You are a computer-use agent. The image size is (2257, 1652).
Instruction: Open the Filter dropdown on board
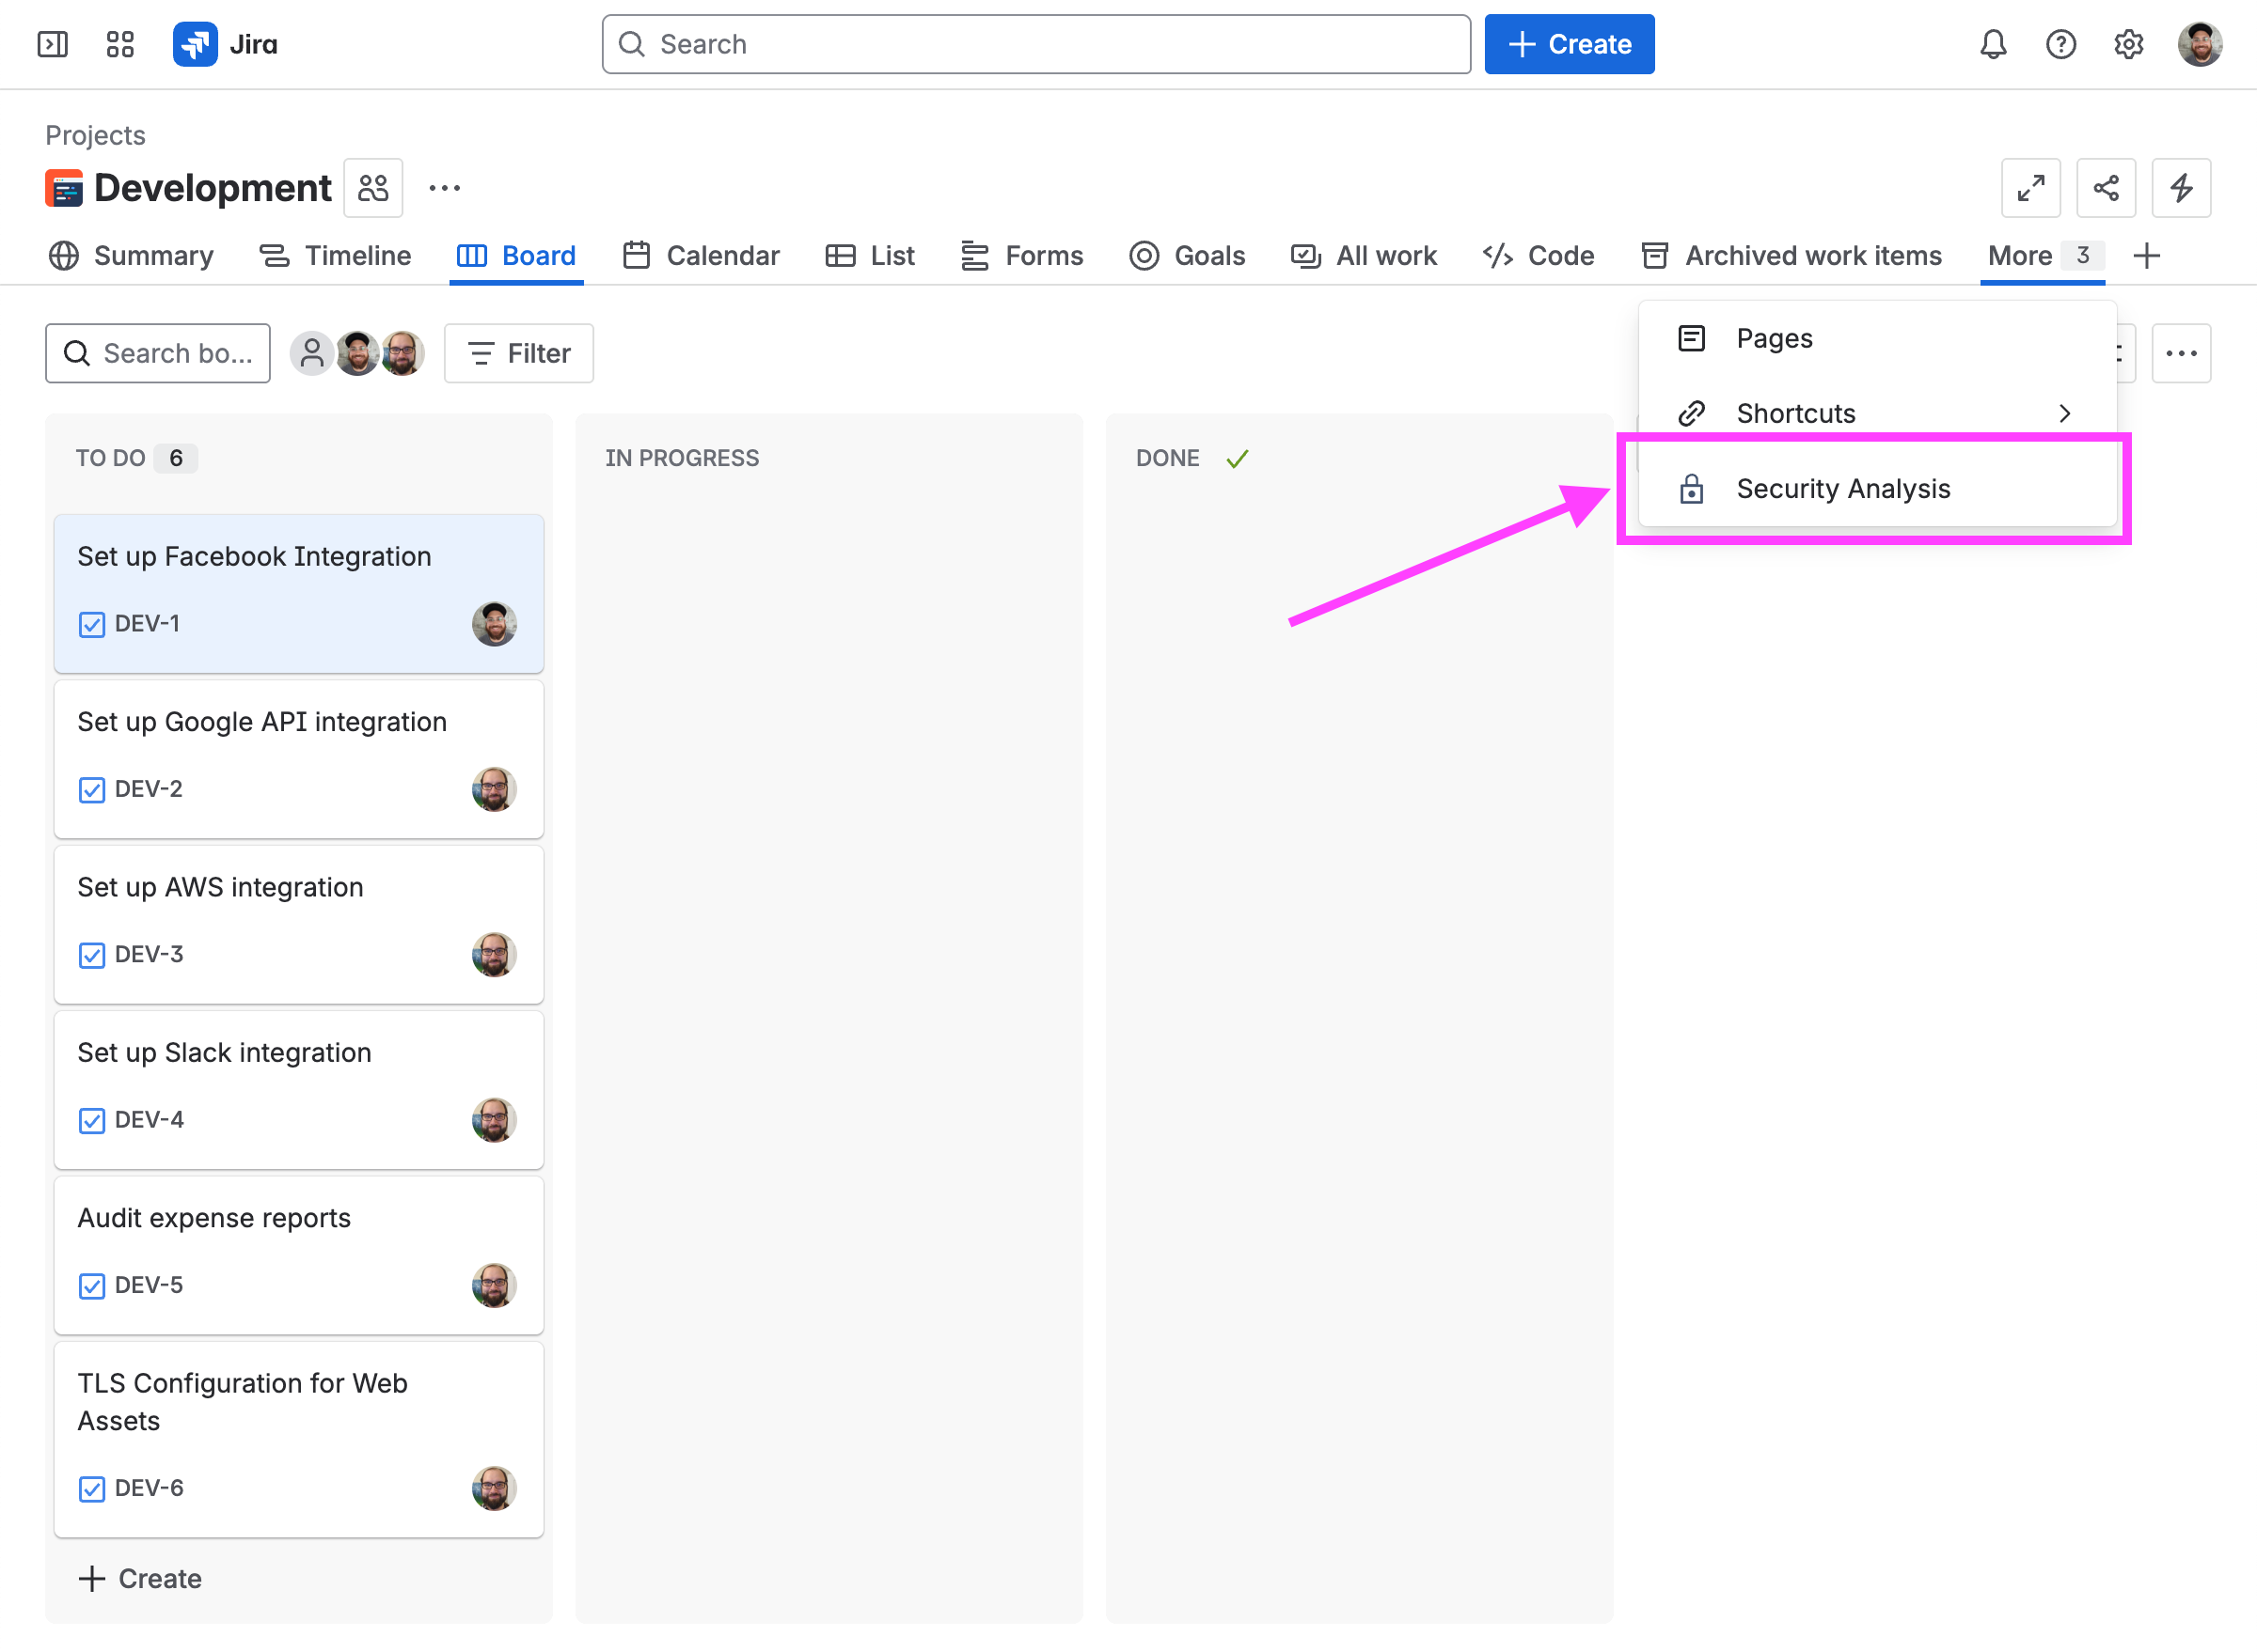point(518,353)
